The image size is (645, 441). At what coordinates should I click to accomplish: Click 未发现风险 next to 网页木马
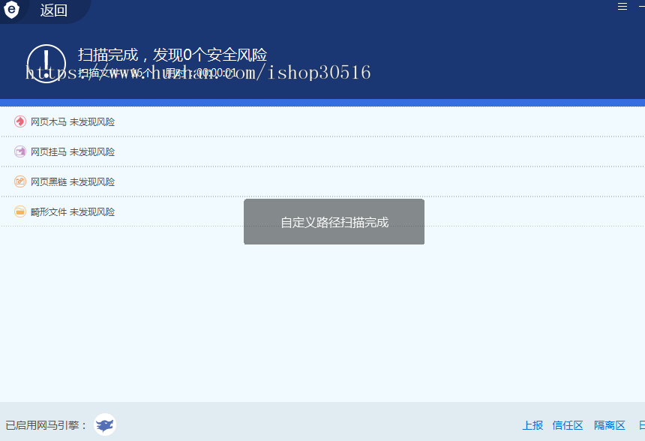(92, 121)
